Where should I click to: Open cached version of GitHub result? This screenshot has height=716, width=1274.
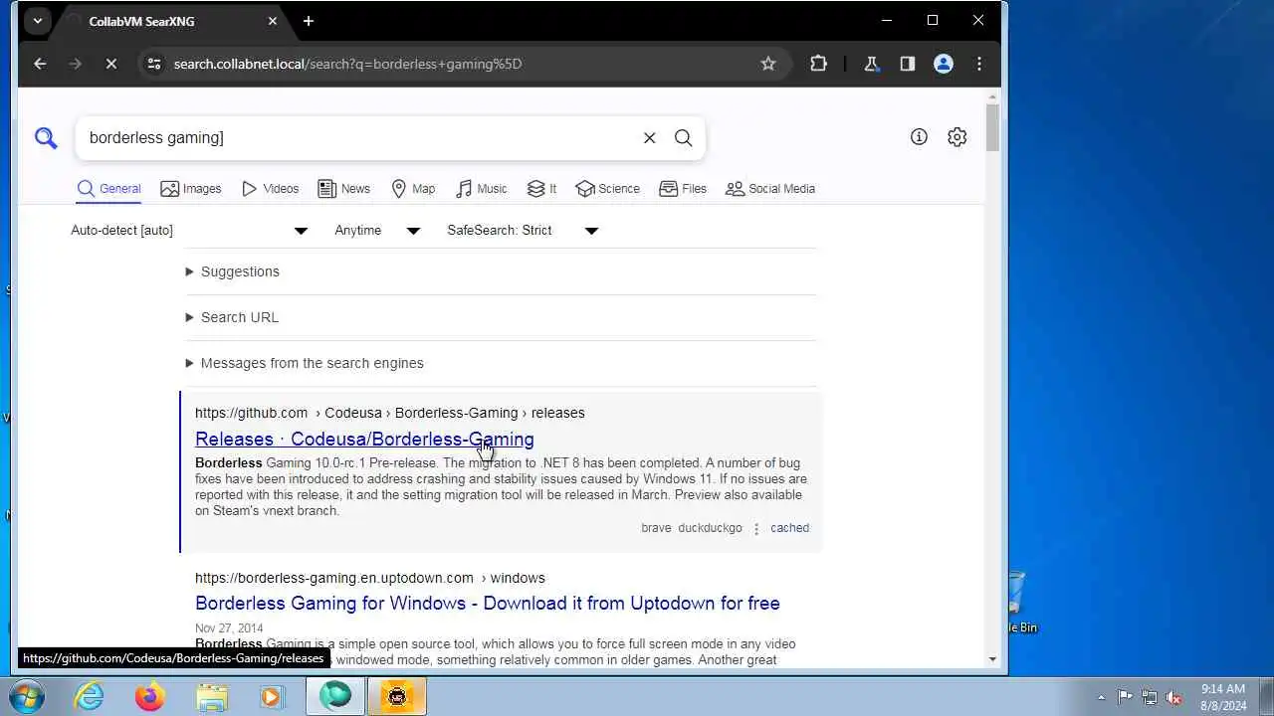pos(789,528)
